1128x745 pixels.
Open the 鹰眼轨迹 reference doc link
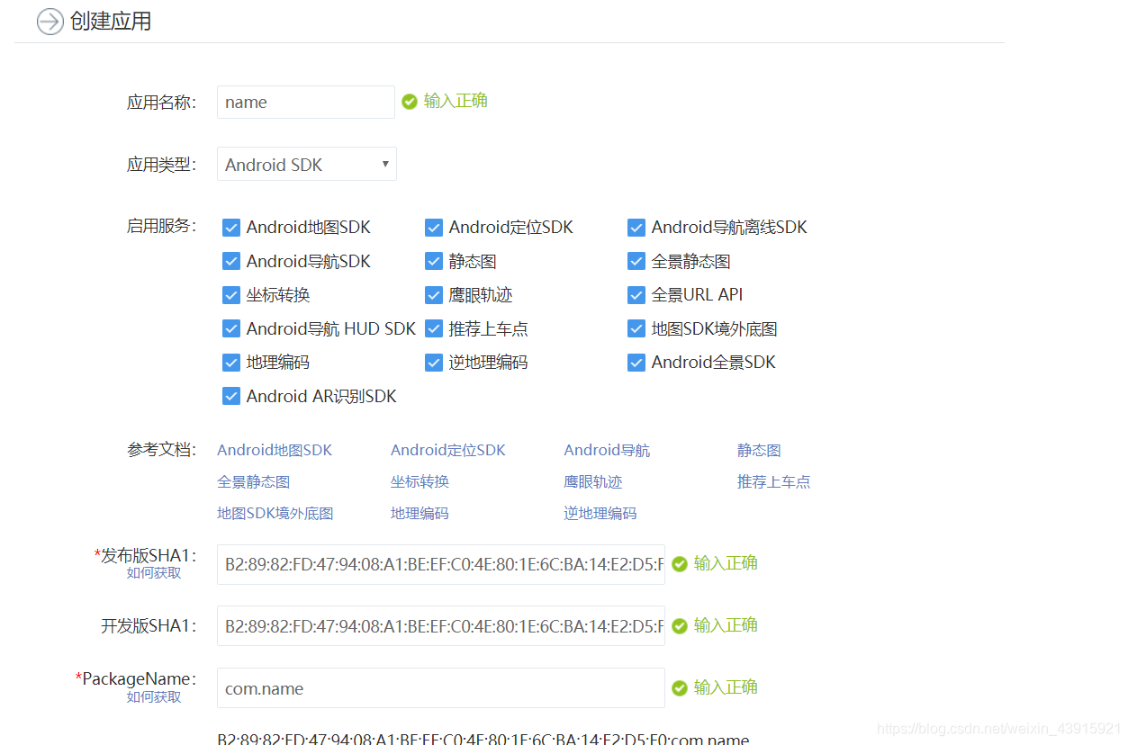coord(593,482)
